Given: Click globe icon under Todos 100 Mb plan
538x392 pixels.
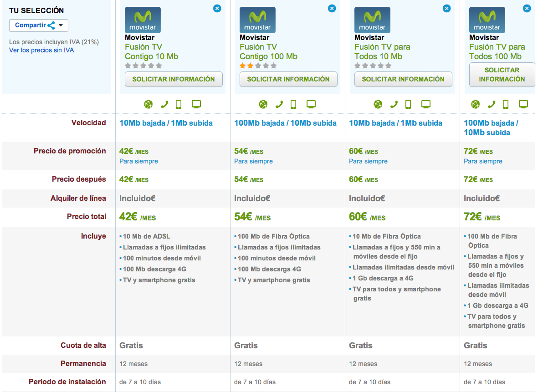Looking at the screenshot, I should pos(475,104).
